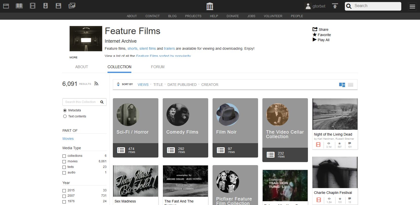Open the Comedy Films collection card
The height and width of the screenshot is (205, 420).
[x=185, y=128]
